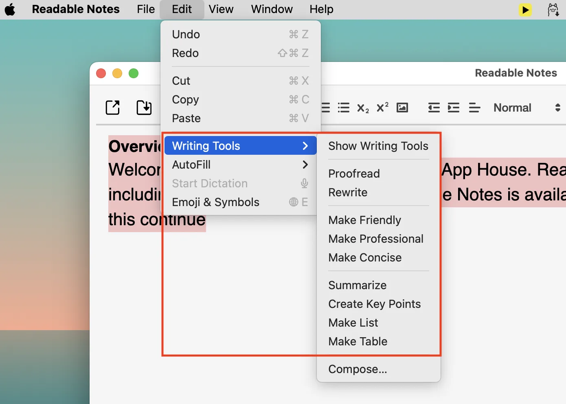
Task: Click the import document icon
Action: 144,108
